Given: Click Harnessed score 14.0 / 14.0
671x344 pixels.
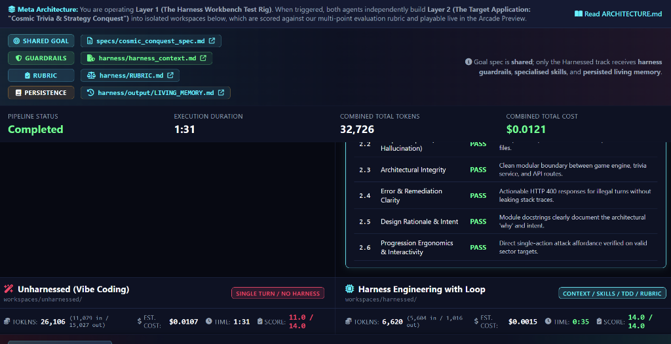Looking at the screenshot, I should (640, 321).
